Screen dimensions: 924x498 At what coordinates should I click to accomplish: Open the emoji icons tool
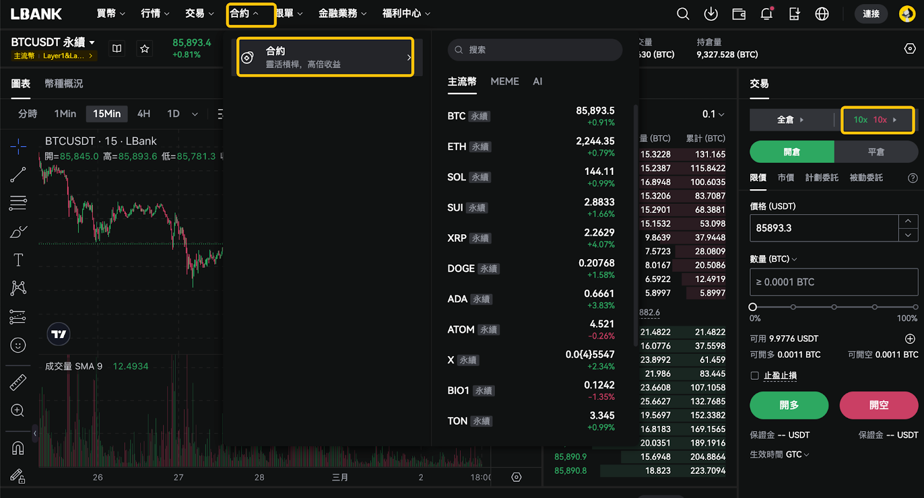click(x=18, y=345)
